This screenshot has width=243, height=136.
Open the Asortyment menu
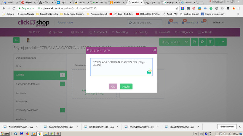(x=98, y=32)
